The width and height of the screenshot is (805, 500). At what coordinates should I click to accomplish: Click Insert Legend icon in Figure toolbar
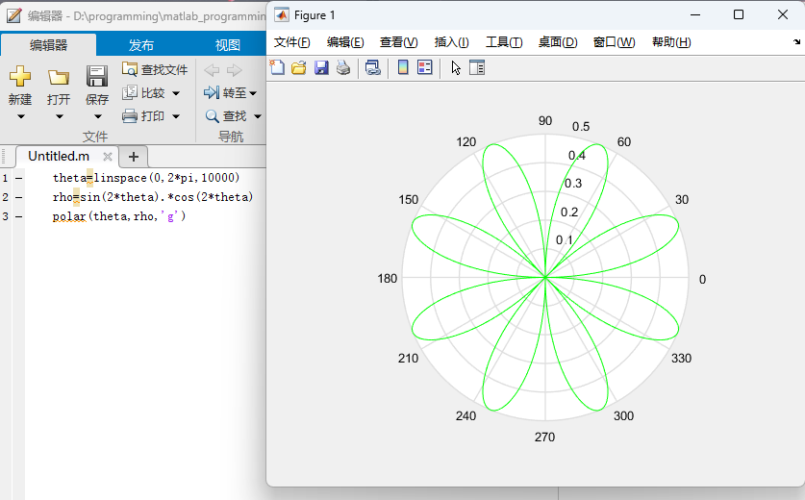425,67
